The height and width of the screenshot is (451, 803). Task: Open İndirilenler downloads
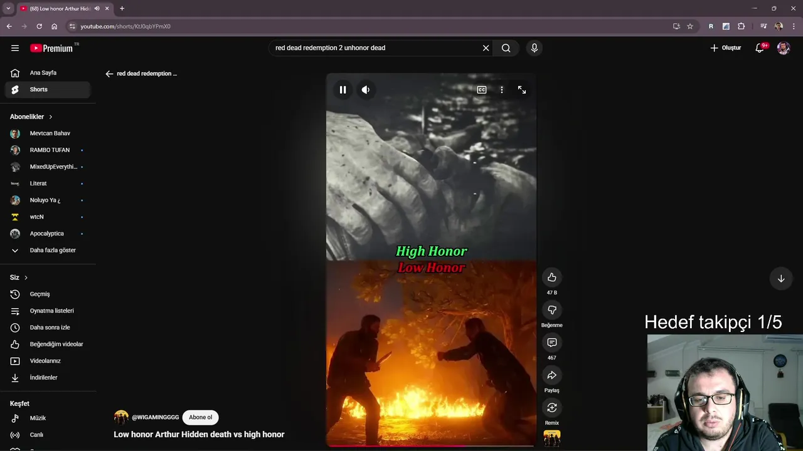click(48, 378)
